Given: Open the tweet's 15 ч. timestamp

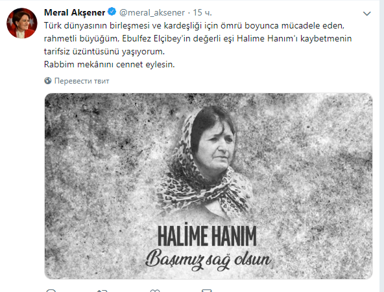Looking at the screenshot, I should [x=202, y=13].
